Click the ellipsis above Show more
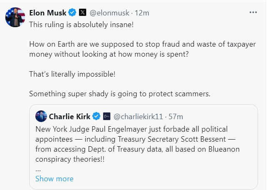The width and height of the screenshot is (273, 190). [x=38, y=169]
